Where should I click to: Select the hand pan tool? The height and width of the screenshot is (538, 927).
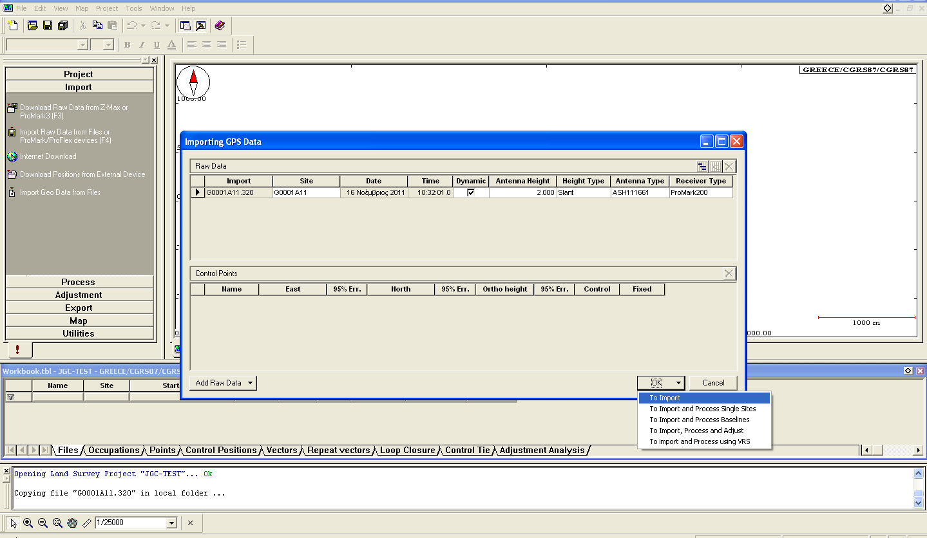(x=72, y=523)
